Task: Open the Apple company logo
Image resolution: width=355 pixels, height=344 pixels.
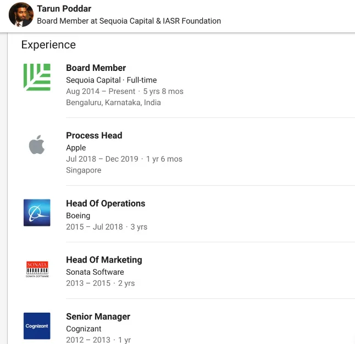Action: pyautogui.click(x=37, y=145)
